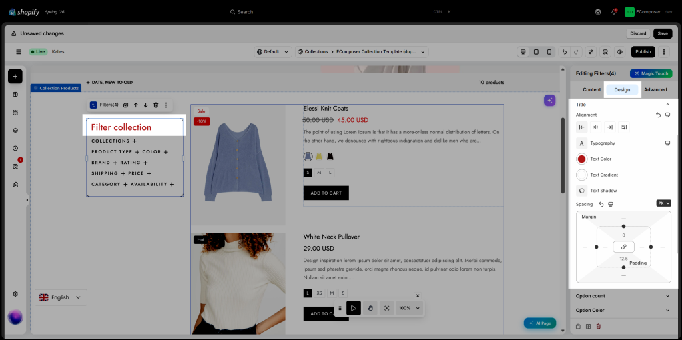Screen dimensions: 682x340
Task: Open the Collections template selector dropdown
Action: click(x=362, y=52)
